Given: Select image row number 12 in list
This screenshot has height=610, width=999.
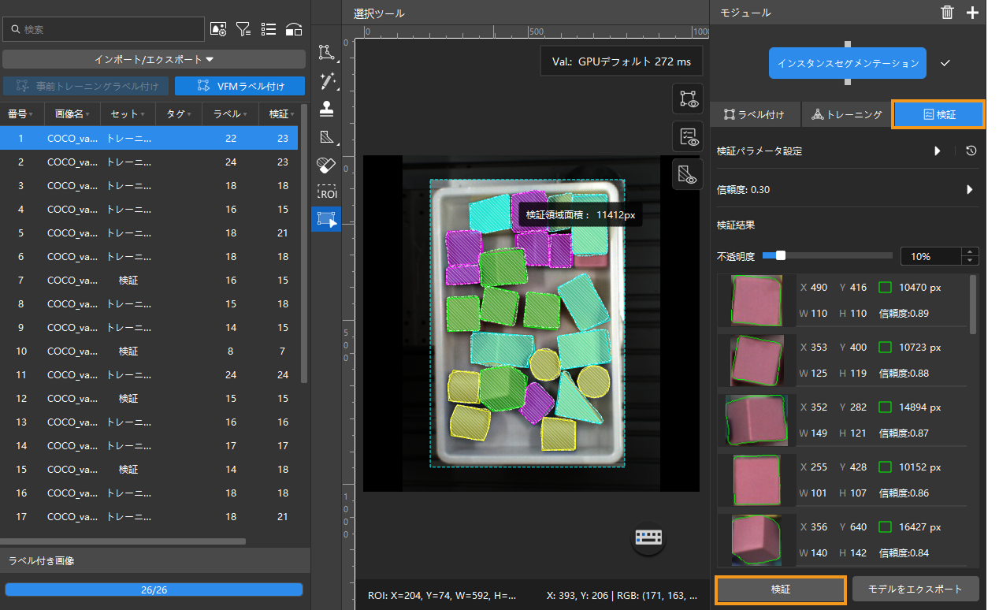Looking at the screenshot, I should (x=149, y=398).
